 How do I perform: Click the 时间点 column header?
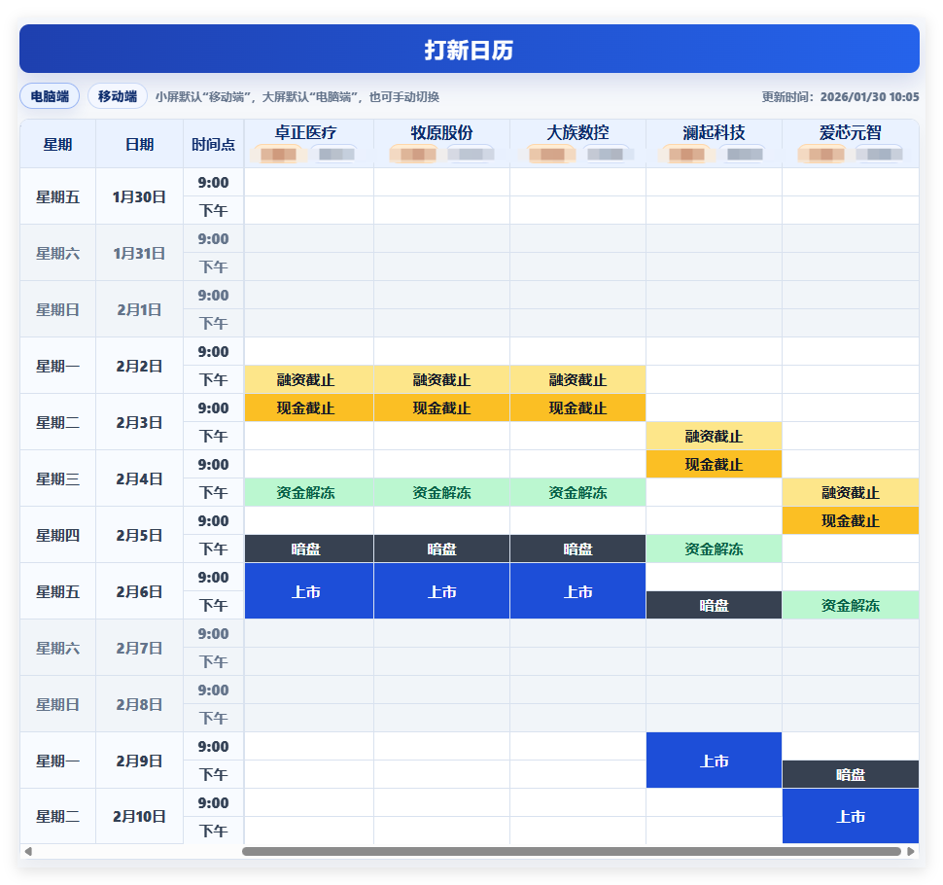[x=213, y=145]
